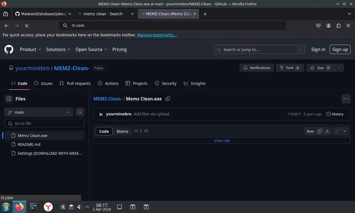Open the Pull requests tab
Screen dimensions: 355x213
point(75,83)
